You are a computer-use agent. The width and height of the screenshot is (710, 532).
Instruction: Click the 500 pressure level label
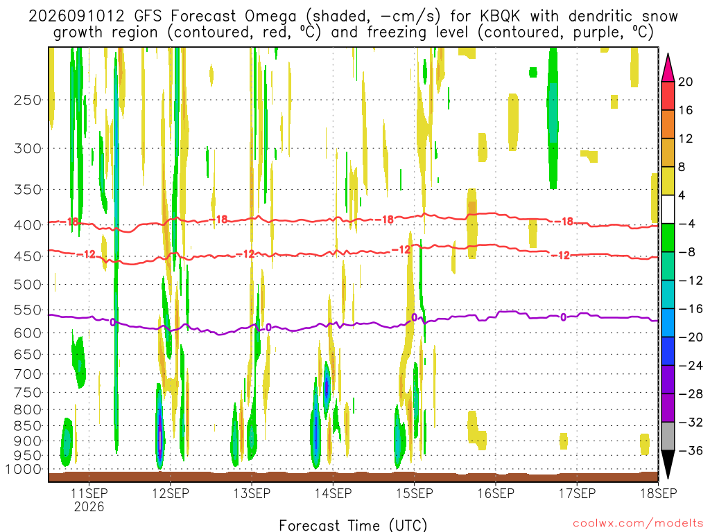[28, 285]
